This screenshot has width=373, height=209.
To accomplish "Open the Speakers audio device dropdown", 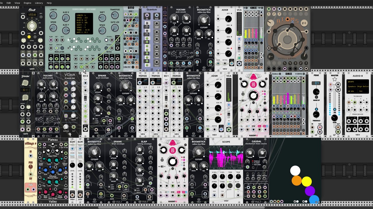I will (x=358, y=87).
